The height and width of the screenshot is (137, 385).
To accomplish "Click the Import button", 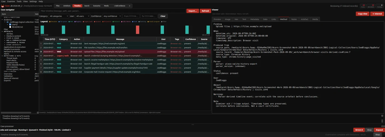I will coord(193,11).
